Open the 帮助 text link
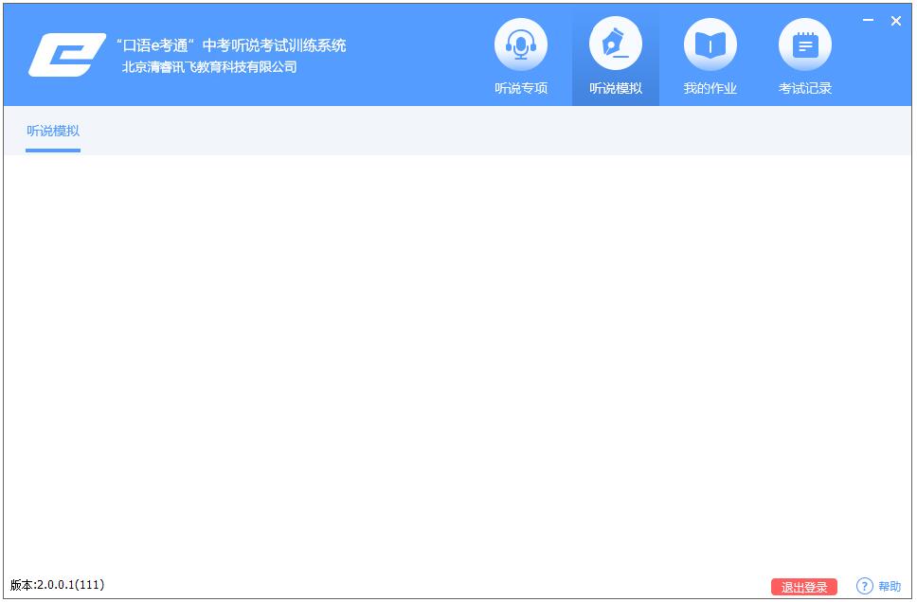Image resolution: width=917 pixels, height=602 pixels. point(890,587)
